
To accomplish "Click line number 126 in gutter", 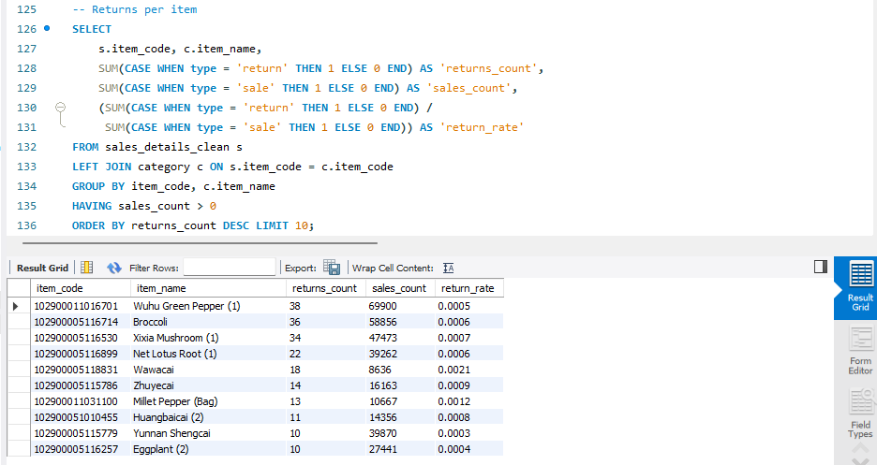I will [x=27, y=29].
